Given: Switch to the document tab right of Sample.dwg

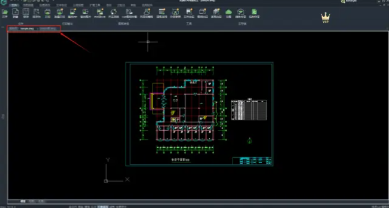Looking at the screenshot, I should pyautogui.click(x=49, y=28).
